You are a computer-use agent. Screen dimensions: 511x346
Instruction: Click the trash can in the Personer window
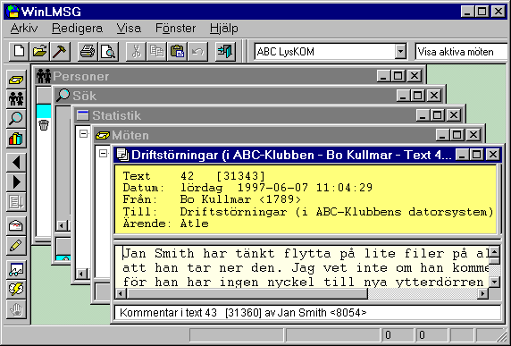tap(44, 124)
